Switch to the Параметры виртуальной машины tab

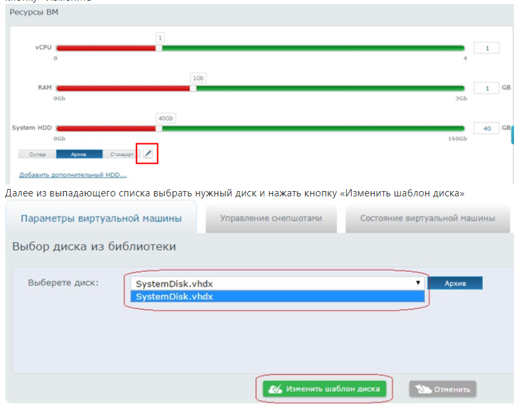click(100, 218)
